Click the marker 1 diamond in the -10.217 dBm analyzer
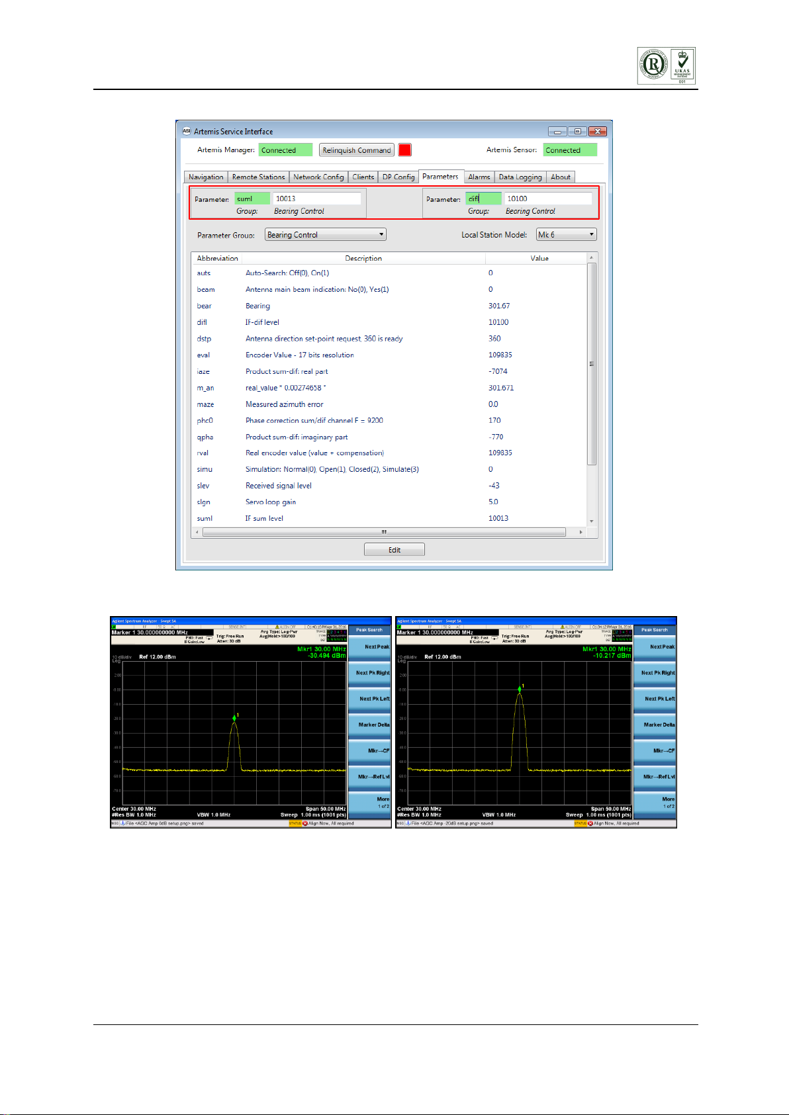The image size is (789, 1115). tap(520, 689)
